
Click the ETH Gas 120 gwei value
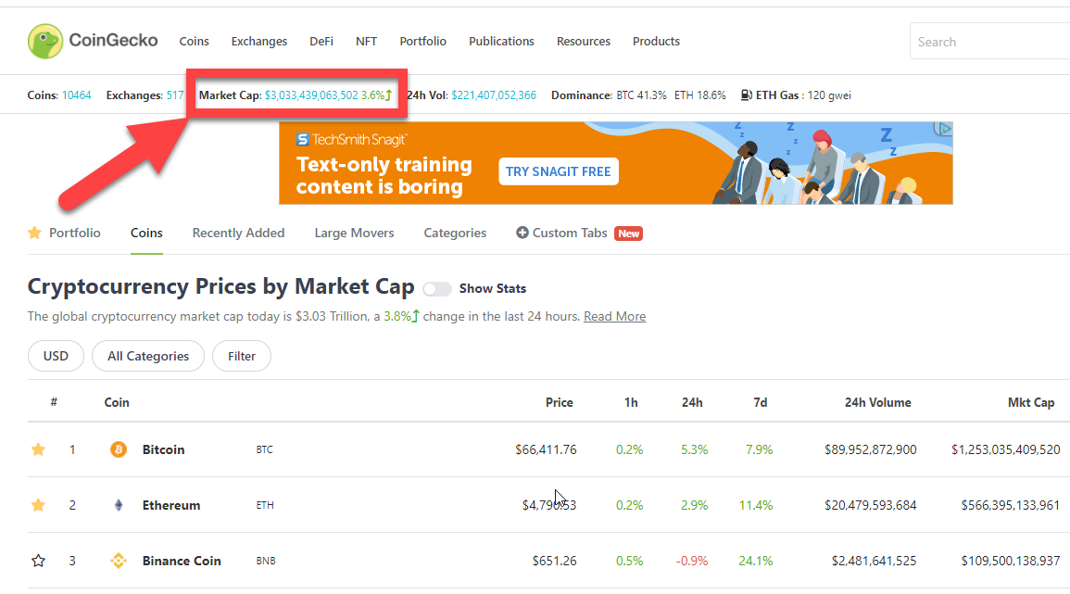[829, 95]
